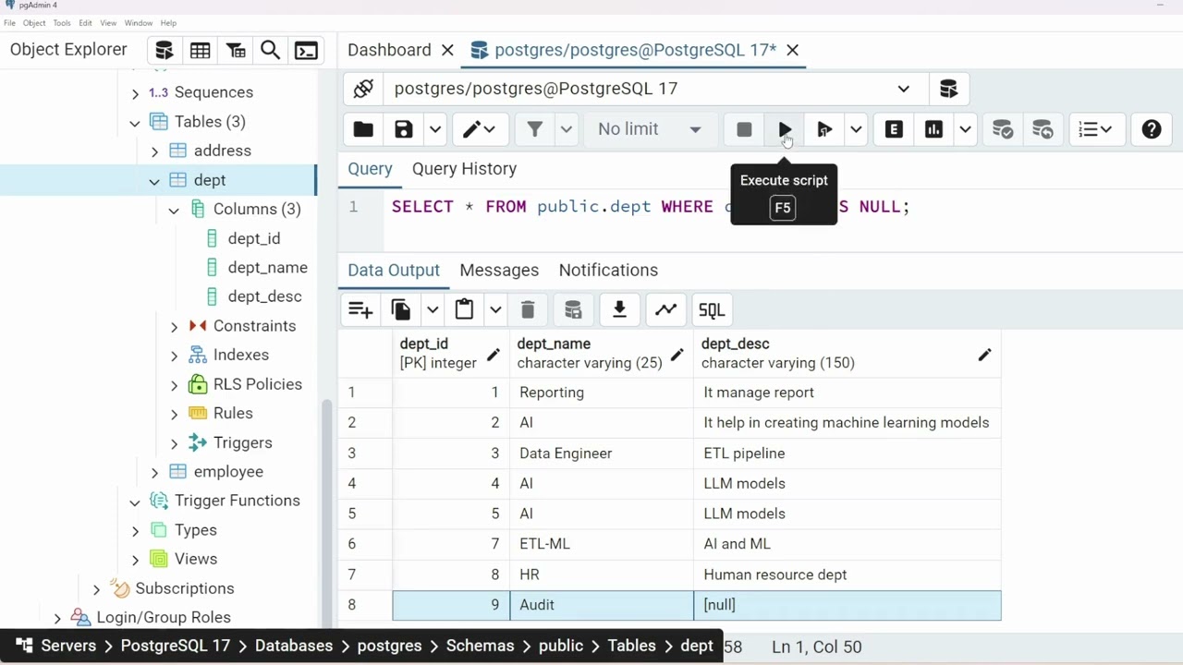Image resolution: width=1183 pixels, height=665 pixels.
Task: Open the Save file options arrow
Action: click(435, 129)
